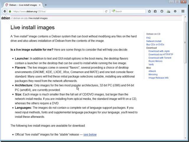
Task: Click the browser Back arrow button
Action: tap(5, 11)
